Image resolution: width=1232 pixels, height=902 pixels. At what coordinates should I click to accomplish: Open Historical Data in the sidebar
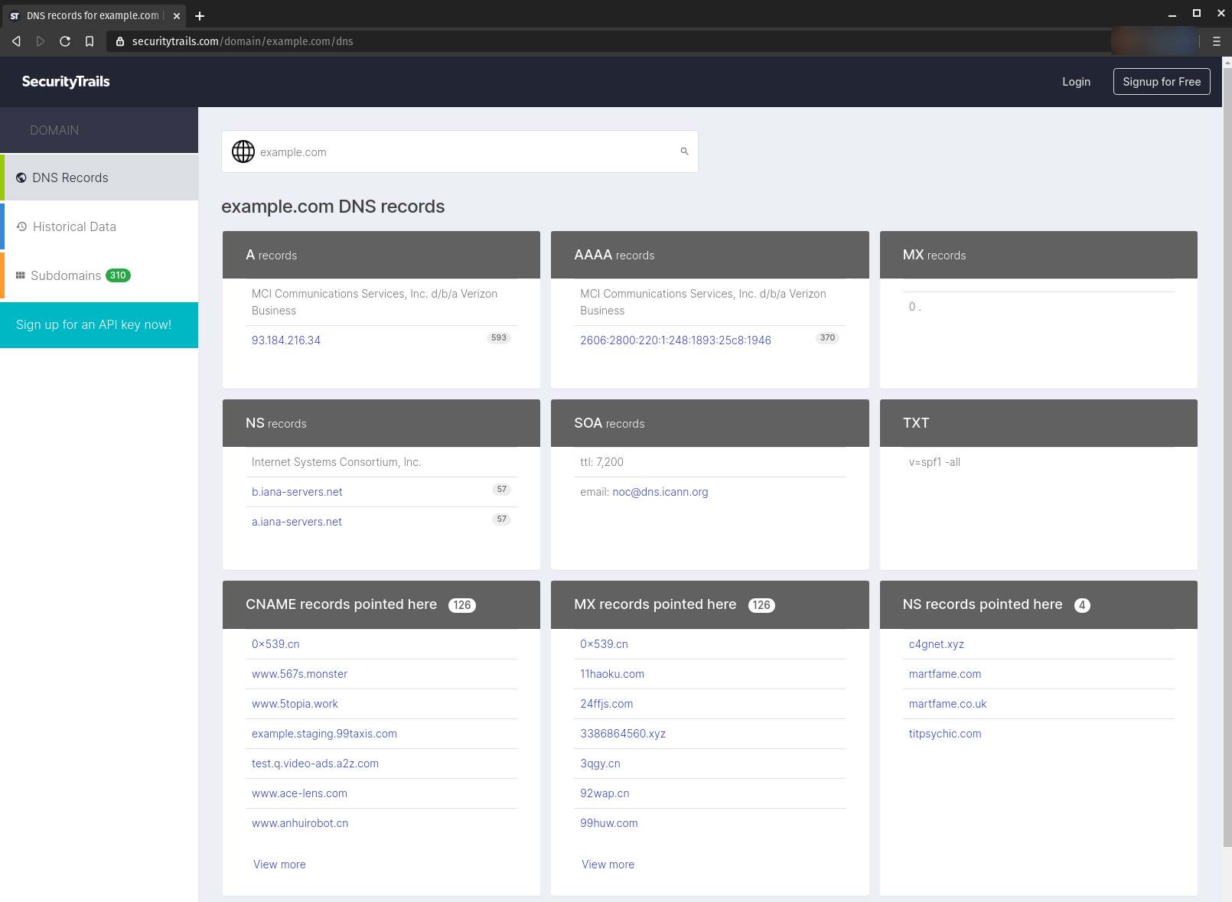pos(74,226)
